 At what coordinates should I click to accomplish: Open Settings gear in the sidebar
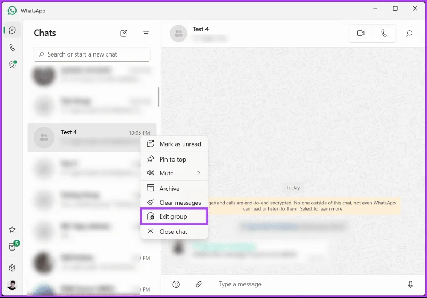point(12,268)
